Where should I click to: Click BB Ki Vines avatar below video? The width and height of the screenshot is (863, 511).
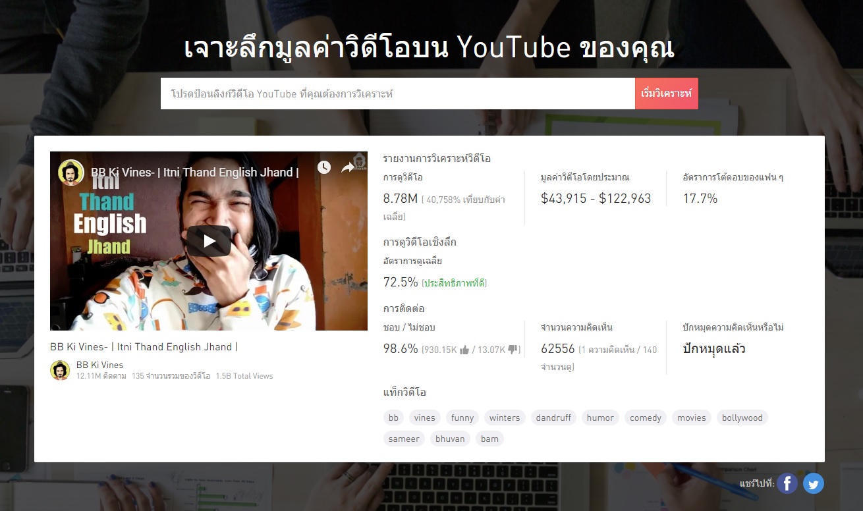pos(60,370)
